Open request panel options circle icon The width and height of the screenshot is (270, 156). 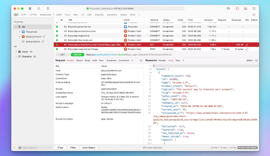pyautogui.click(x=141, y=61)
